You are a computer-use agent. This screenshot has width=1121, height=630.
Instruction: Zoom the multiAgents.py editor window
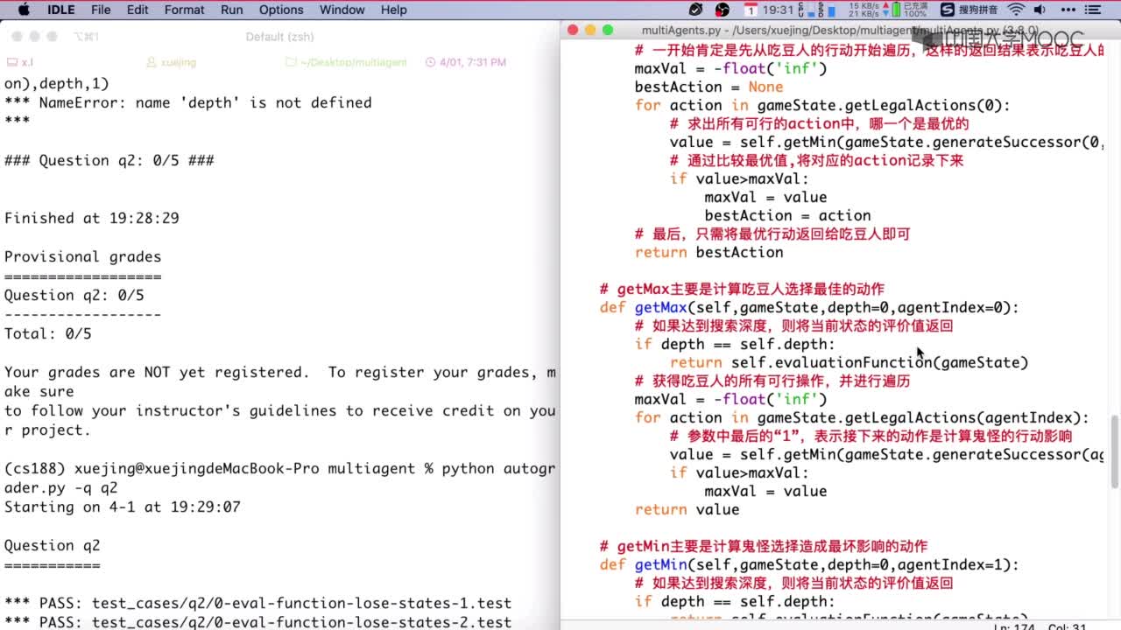pos(608,30)
